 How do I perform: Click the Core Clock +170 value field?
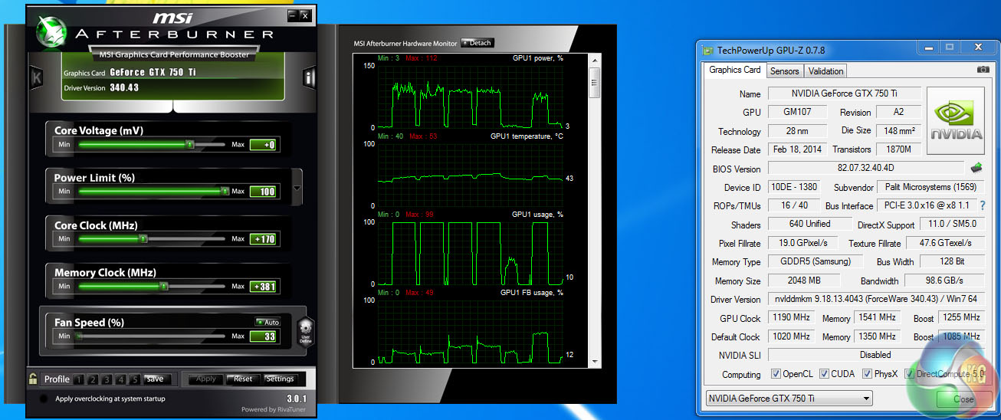coord(263,239)
